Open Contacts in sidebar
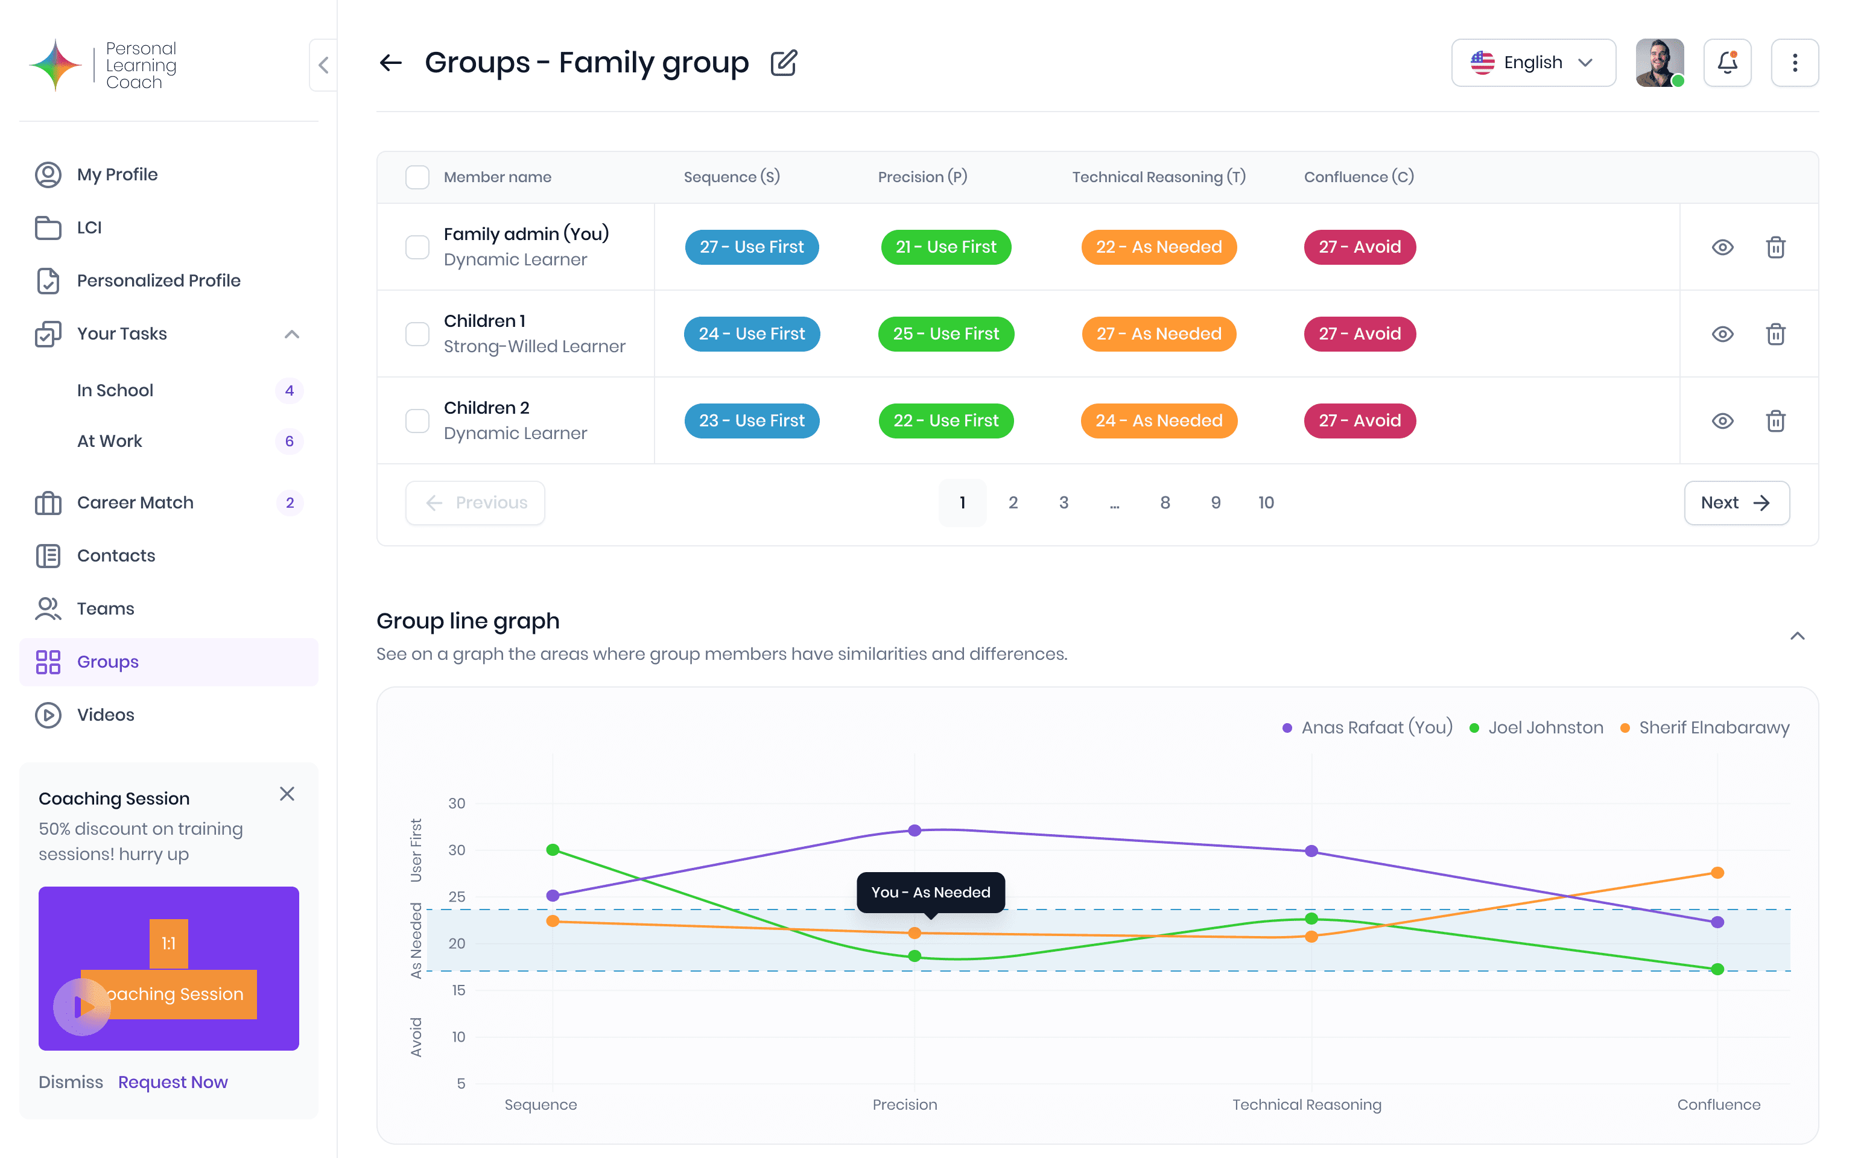This screenshot has height=1158, width=1858. coord(168,556)
